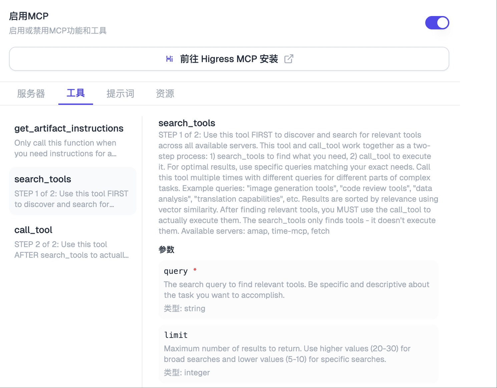Click the 启用或禁用MCP功能和工具 description text
Viewport: 497px width, 388px height.
pos(58,30)
